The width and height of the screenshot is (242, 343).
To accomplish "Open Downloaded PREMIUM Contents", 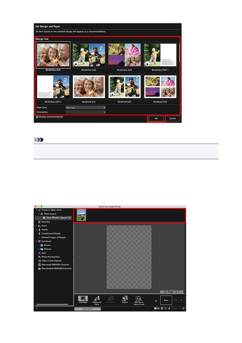I will [x=57, y=269].
